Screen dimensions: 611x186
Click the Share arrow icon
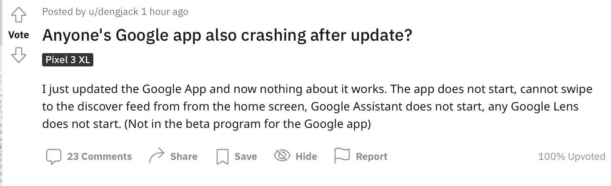(157, 157)
